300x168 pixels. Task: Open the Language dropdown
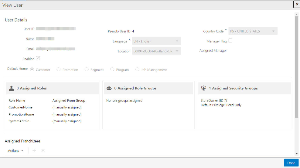coord(156,41)
